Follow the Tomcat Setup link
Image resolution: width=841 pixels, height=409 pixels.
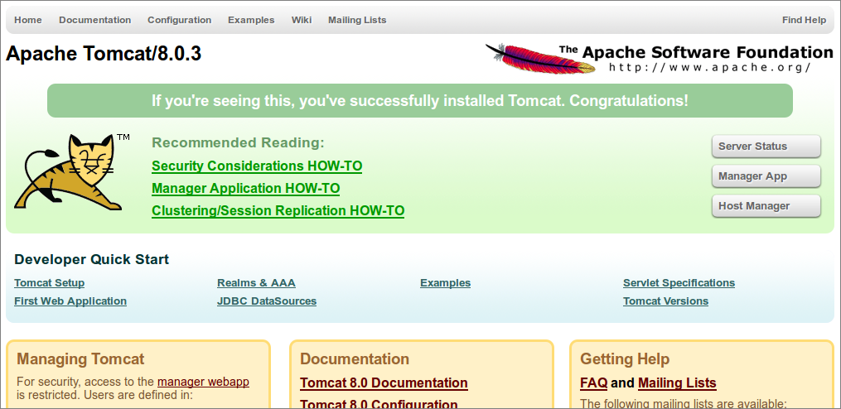pos(50,283)
